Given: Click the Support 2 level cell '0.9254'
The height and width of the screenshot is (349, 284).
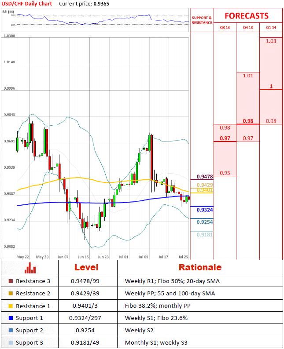Looking at the screenshot, I should coord(85,330).
